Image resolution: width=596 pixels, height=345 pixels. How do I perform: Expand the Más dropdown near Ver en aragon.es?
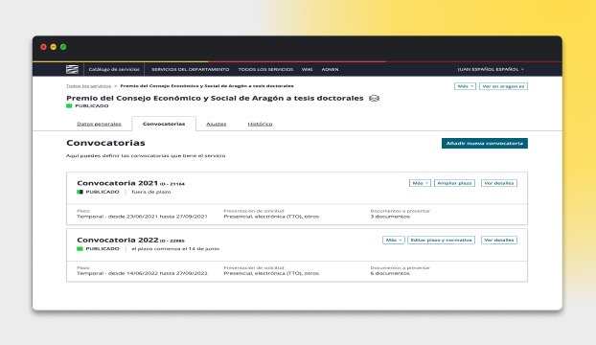(465, 86)
